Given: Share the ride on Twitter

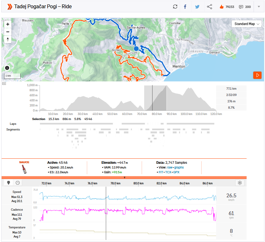Looking at the screenshot, I should click(x=197, y=6).
